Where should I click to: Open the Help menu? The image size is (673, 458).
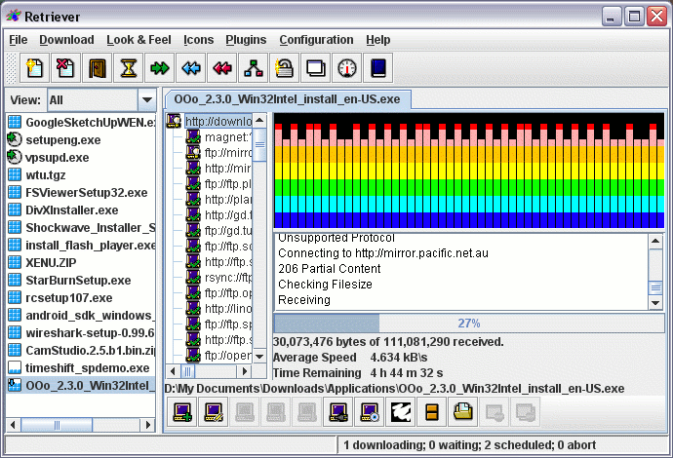(378, 40)
